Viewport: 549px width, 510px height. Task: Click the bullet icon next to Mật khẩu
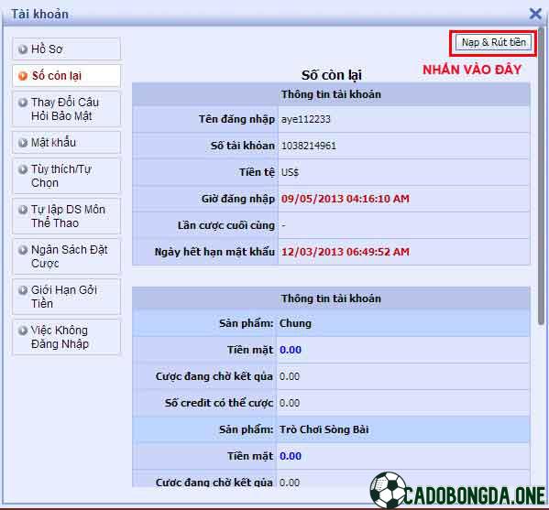pos(23,143)
